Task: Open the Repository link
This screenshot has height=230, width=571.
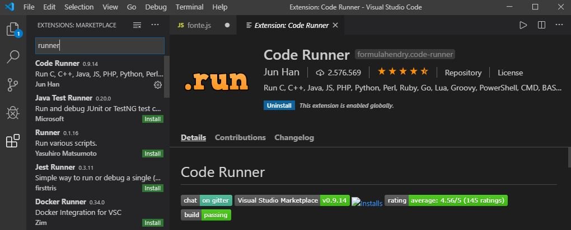Action: coord(463,73)
